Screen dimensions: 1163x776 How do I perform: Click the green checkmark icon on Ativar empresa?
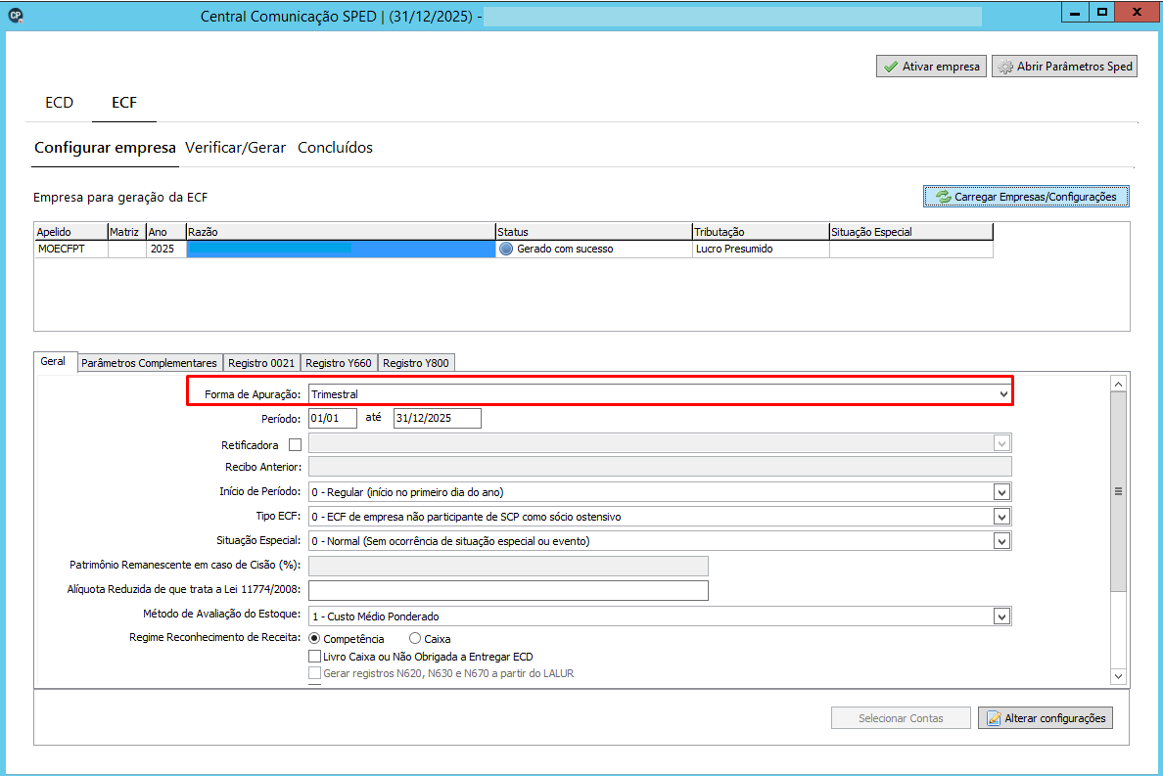pos(891,67)
